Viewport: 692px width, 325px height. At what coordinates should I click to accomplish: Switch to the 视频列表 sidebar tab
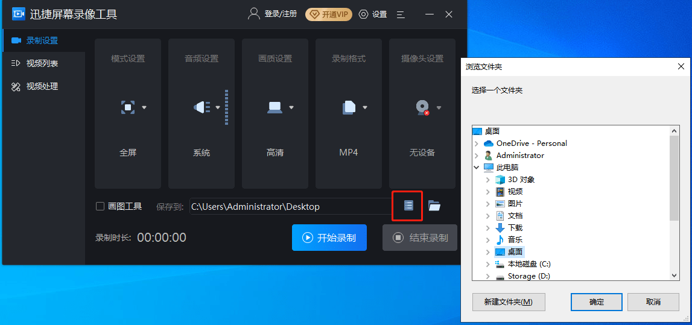click(x=43, y=63)
